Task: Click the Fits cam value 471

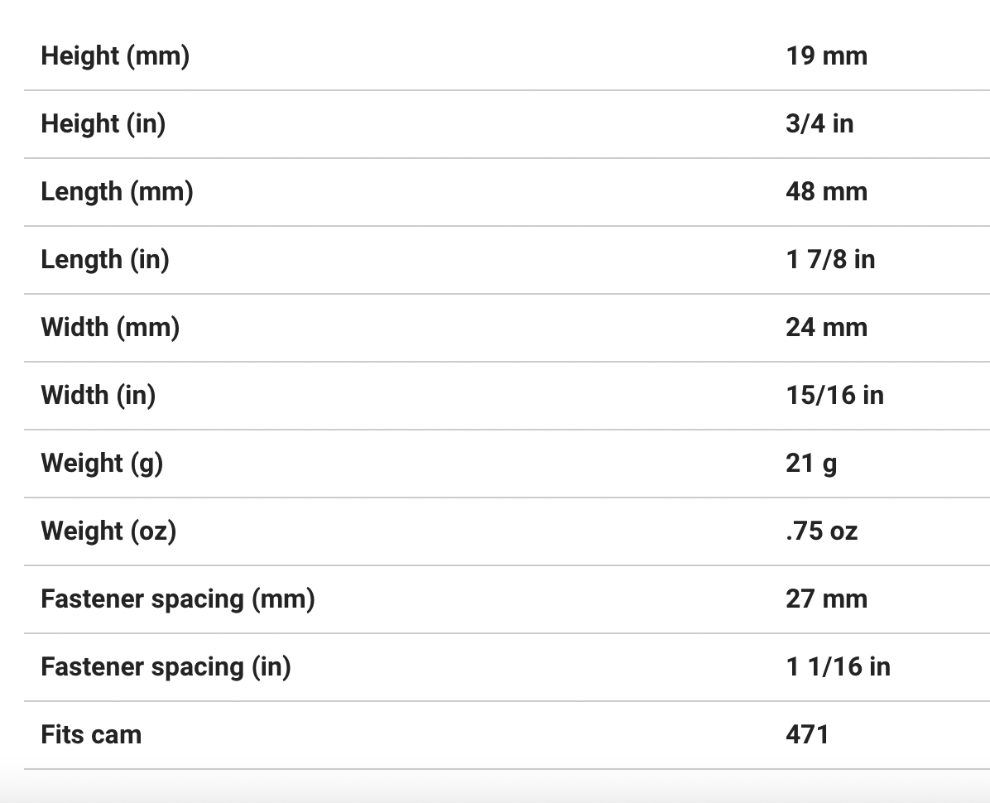Action: click(x=807, y=735)
